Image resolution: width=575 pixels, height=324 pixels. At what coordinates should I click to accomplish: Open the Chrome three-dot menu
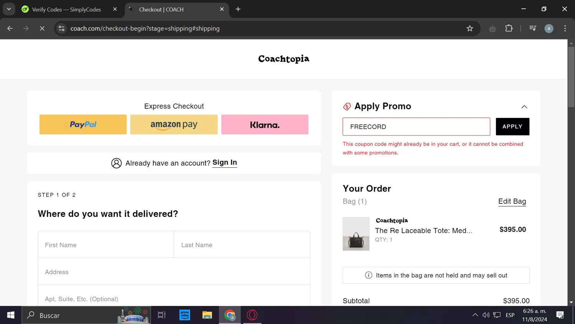(x=565, y=28)
